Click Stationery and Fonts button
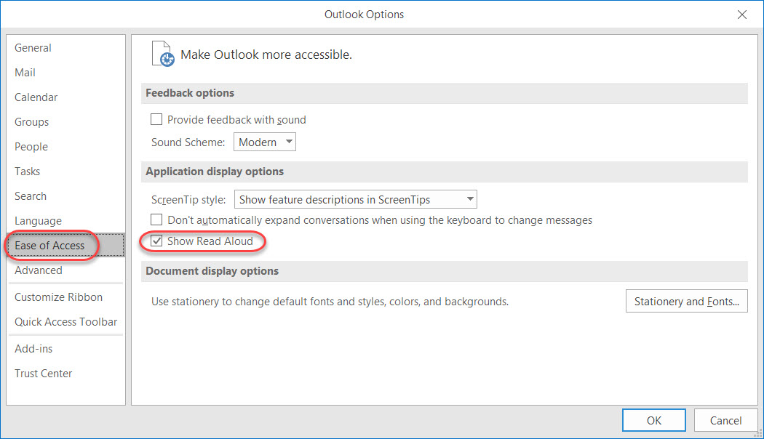The height and width of the screenshot is (439, 764). [x=686, y=301]
